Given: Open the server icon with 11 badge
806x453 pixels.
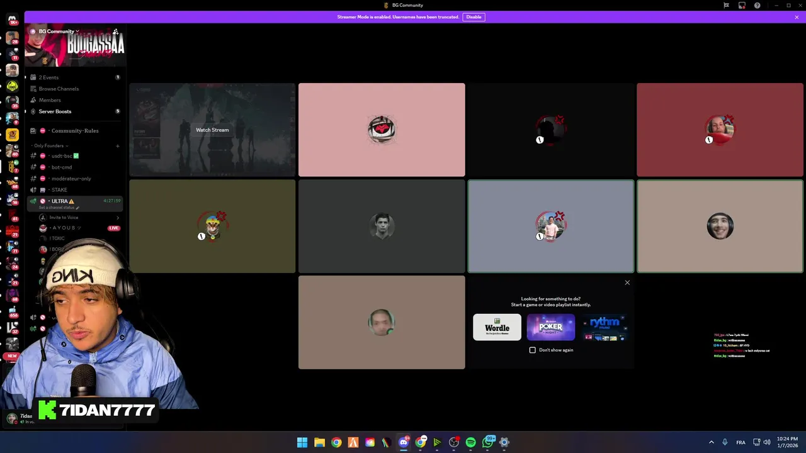Looking at the screenshot, I should (12, 53).
